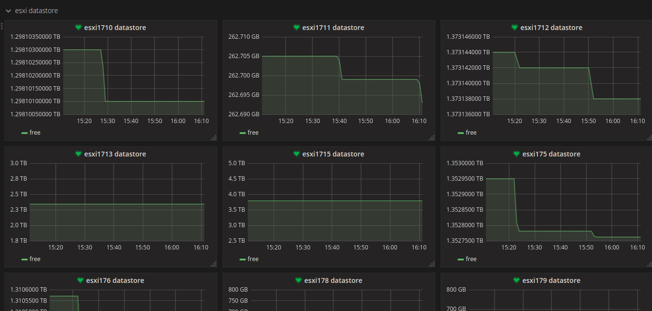This screenshot has width=652, height=311.
Task: Open the esxi179 datastore panel title menu
Action: pos(551,280)
